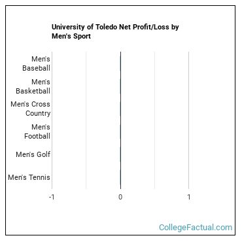
Task: Pick the Men's Cross Country label
Action: coord(31,109)
